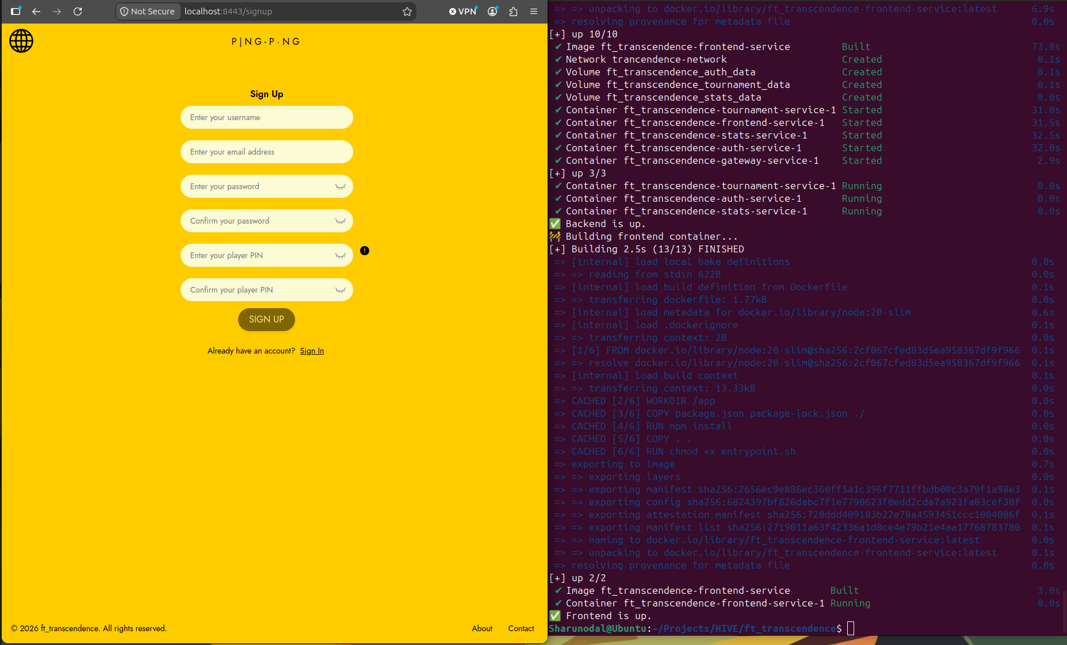Toggle the browser sidebar panel icon
The image size is (1067, 645).
pos(16,11)
